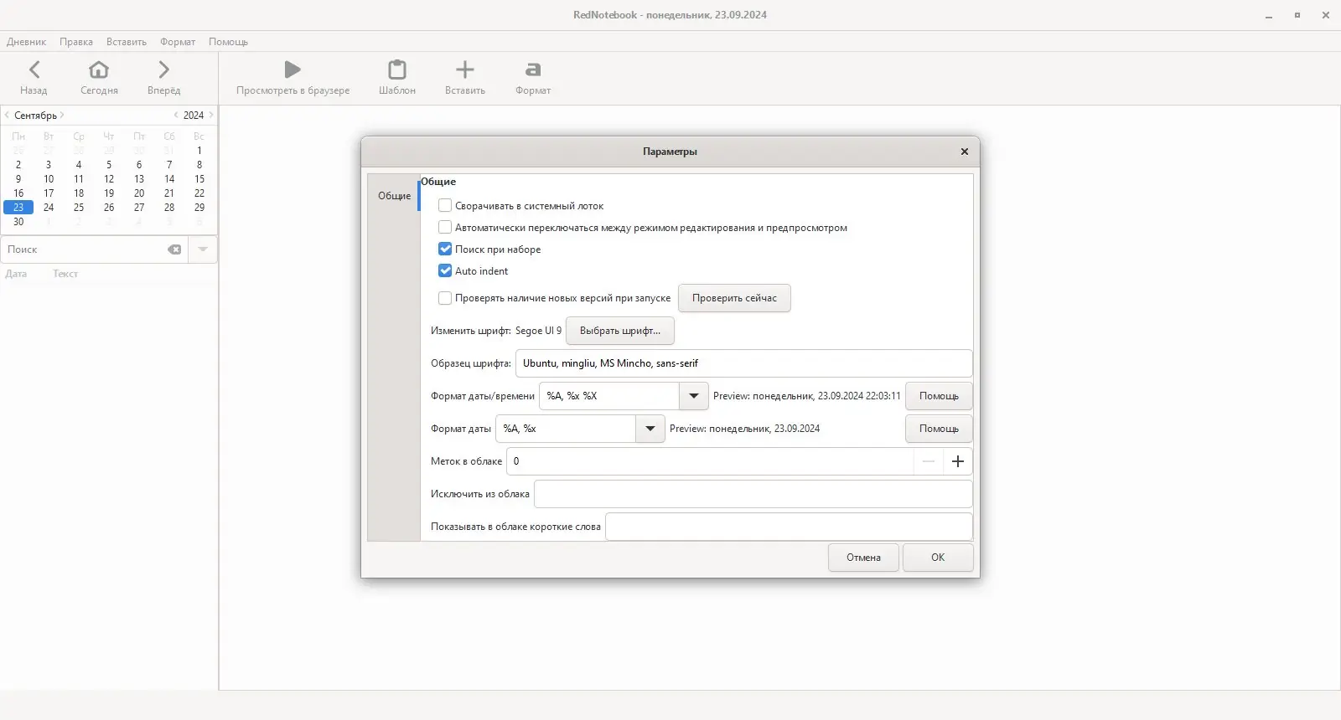Select day 11 in the calendar
This screenshot has width=1341, height=720.
[79, 179]
